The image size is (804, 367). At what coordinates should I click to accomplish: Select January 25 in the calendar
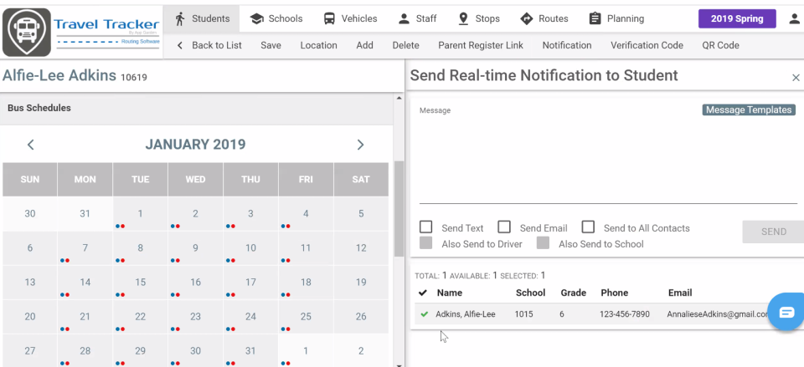306,316
